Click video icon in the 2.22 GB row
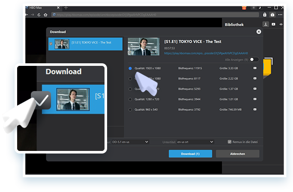Image resolution: width=293 pixels, height=192 pixels. pyautogui.click(x=255, y=78)
